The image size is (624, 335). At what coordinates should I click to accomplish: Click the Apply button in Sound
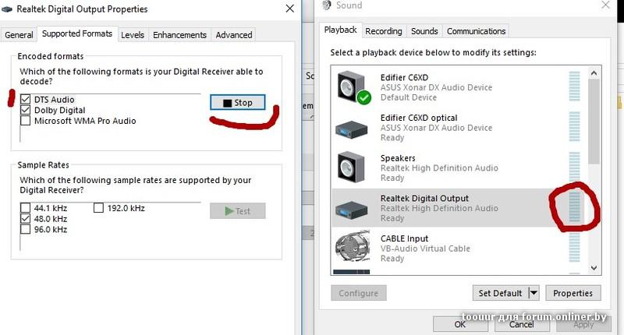coord(583,324)
